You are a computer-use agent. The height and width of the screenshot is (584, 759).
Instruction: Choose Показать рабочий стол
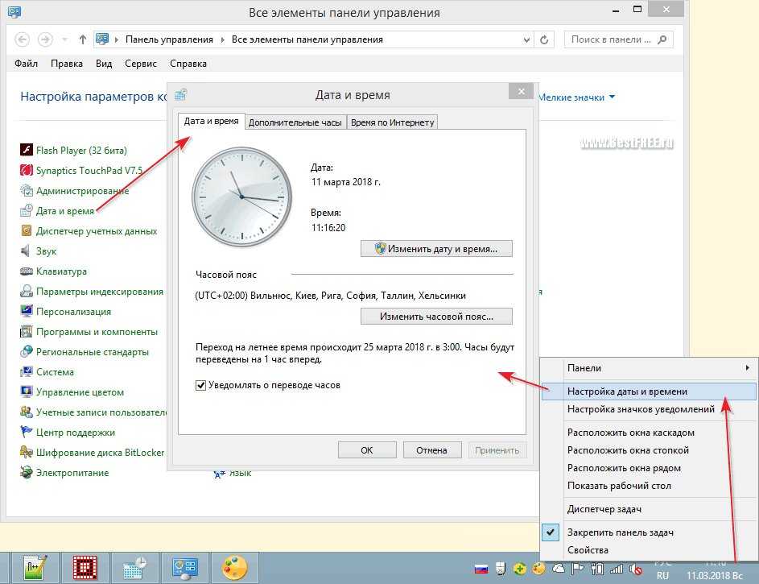coord(649,486)
